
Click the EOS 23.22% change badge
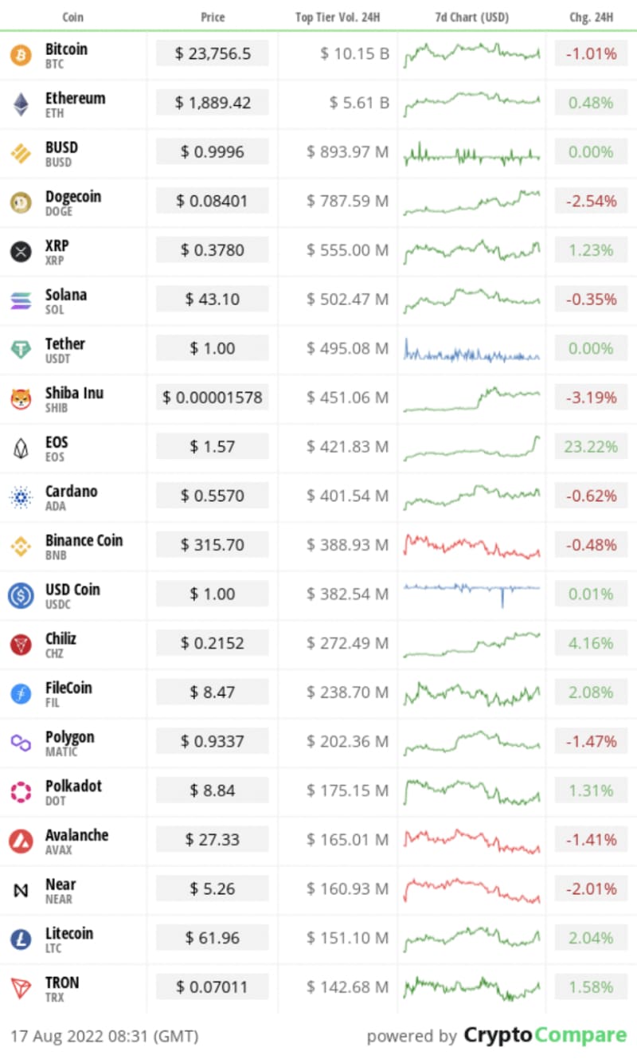(591, 447)
